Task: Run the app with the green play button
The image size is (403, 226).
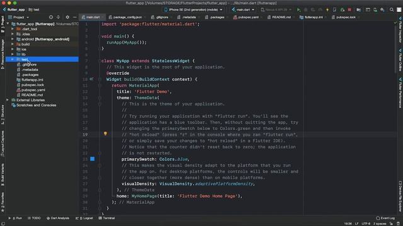Action: pyautogui.click(x=298, y=10)
